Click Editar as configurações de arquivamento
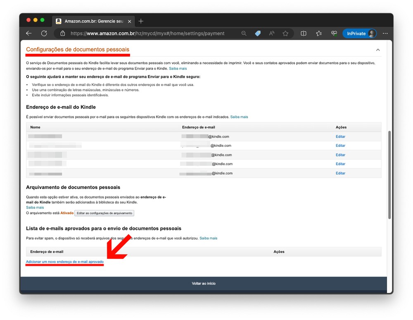Image resolution: width=413 pixels, height=320 pixels. pyautogui.click(x=104, y=213)
